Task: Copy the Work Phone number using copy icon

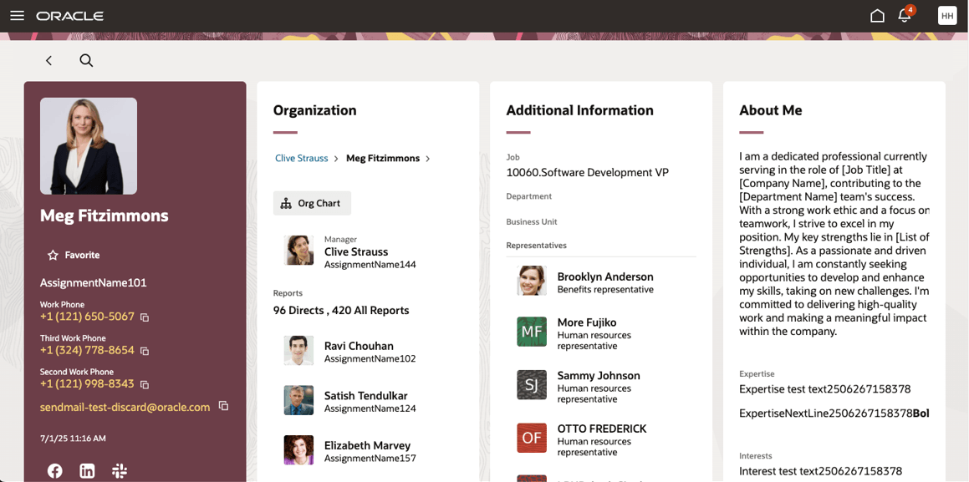Action: [x=145, y=317]
